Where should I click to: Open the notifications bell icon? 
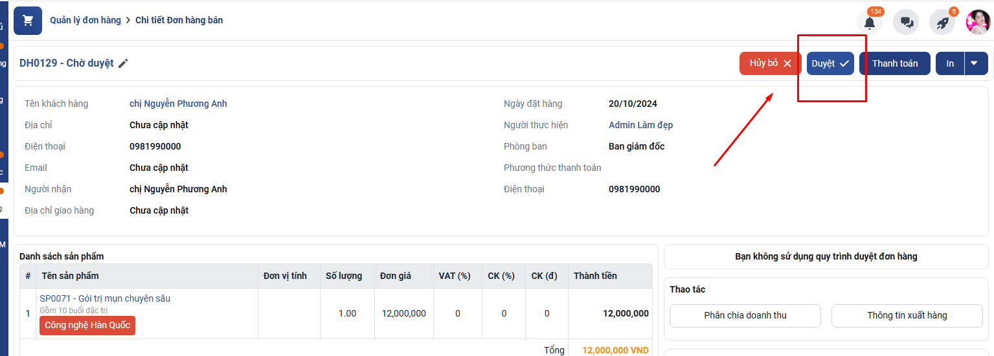(x=869, y=23)
